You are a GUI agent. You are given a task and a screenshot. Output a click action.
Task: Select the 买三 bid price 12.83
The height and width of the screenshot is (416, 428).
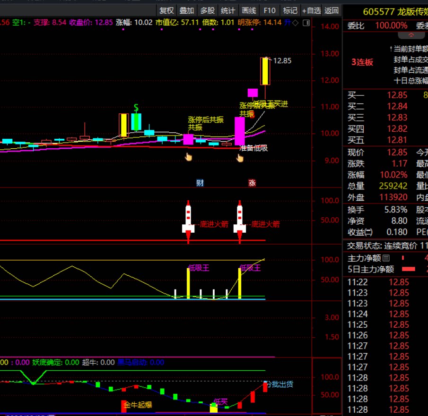pyautogui.click(x=397, y=118)
